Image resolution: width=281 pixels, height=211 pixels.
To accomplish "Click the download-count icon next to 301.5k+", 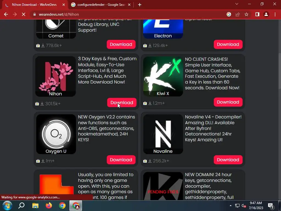I will [x=42, y=104].
